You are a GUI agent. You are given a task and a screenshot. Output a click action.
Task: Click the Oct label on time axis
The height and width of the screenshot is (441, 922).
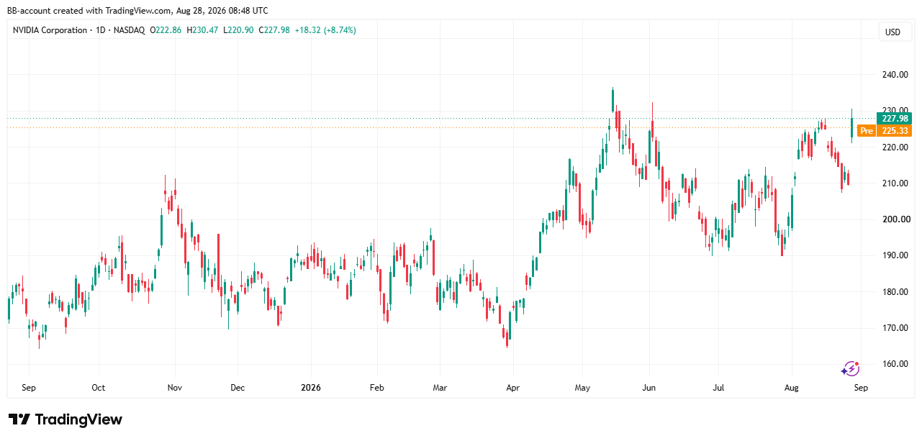99,388
